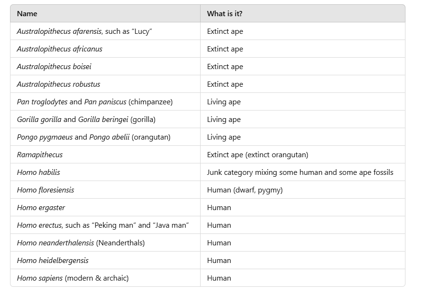
Task: Click the "Name" column header
Action: [106, 13]
